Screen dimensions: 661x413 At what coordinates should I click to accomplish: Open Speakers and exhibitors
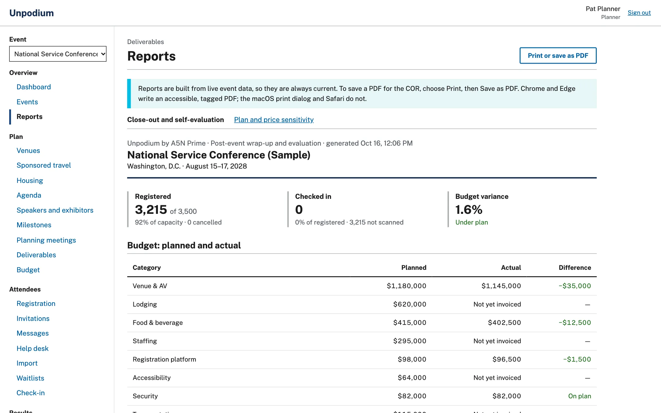(x=55, y=210)
